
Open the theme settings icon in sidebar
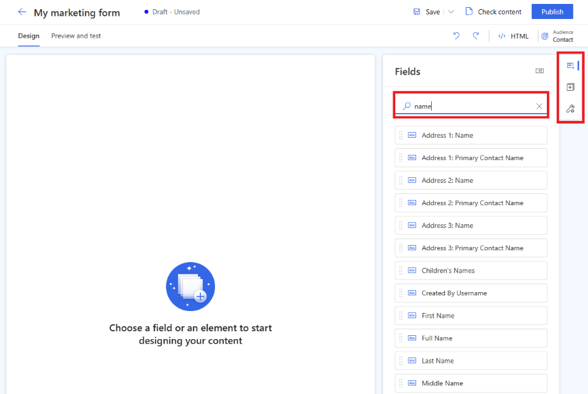[570, 108]
